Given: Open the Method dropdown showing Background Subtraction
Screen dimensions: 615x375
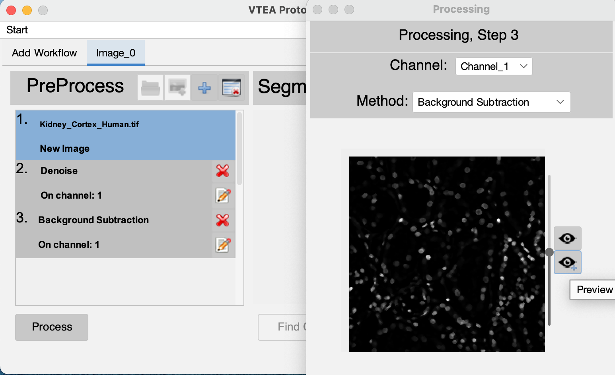Looking at the screenshot, I should pyautogui.click(x=491, y=102).
